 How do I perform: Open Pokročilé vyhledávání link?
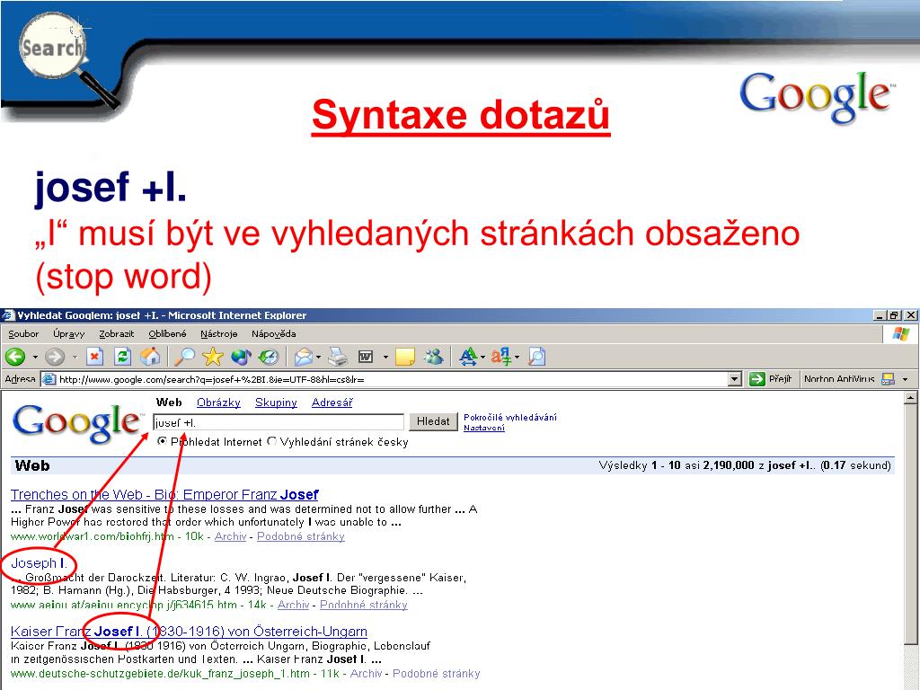[x=510, y=417]
